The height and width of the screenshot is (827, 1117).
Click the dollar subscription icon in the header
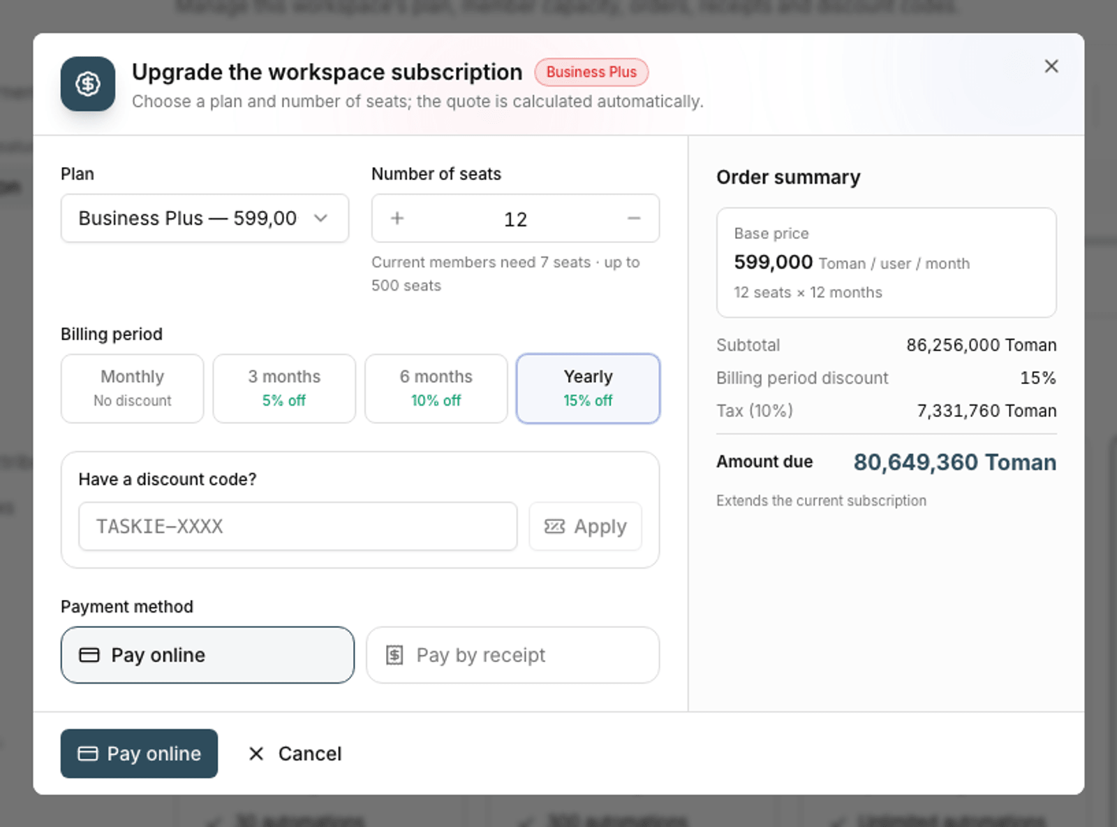coord(87,84)
